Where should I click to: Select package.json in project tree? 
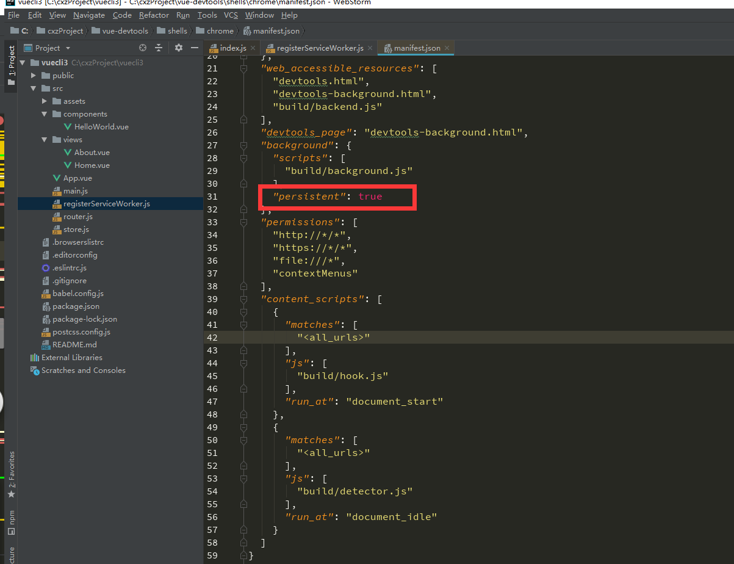(x=76, y=306)
